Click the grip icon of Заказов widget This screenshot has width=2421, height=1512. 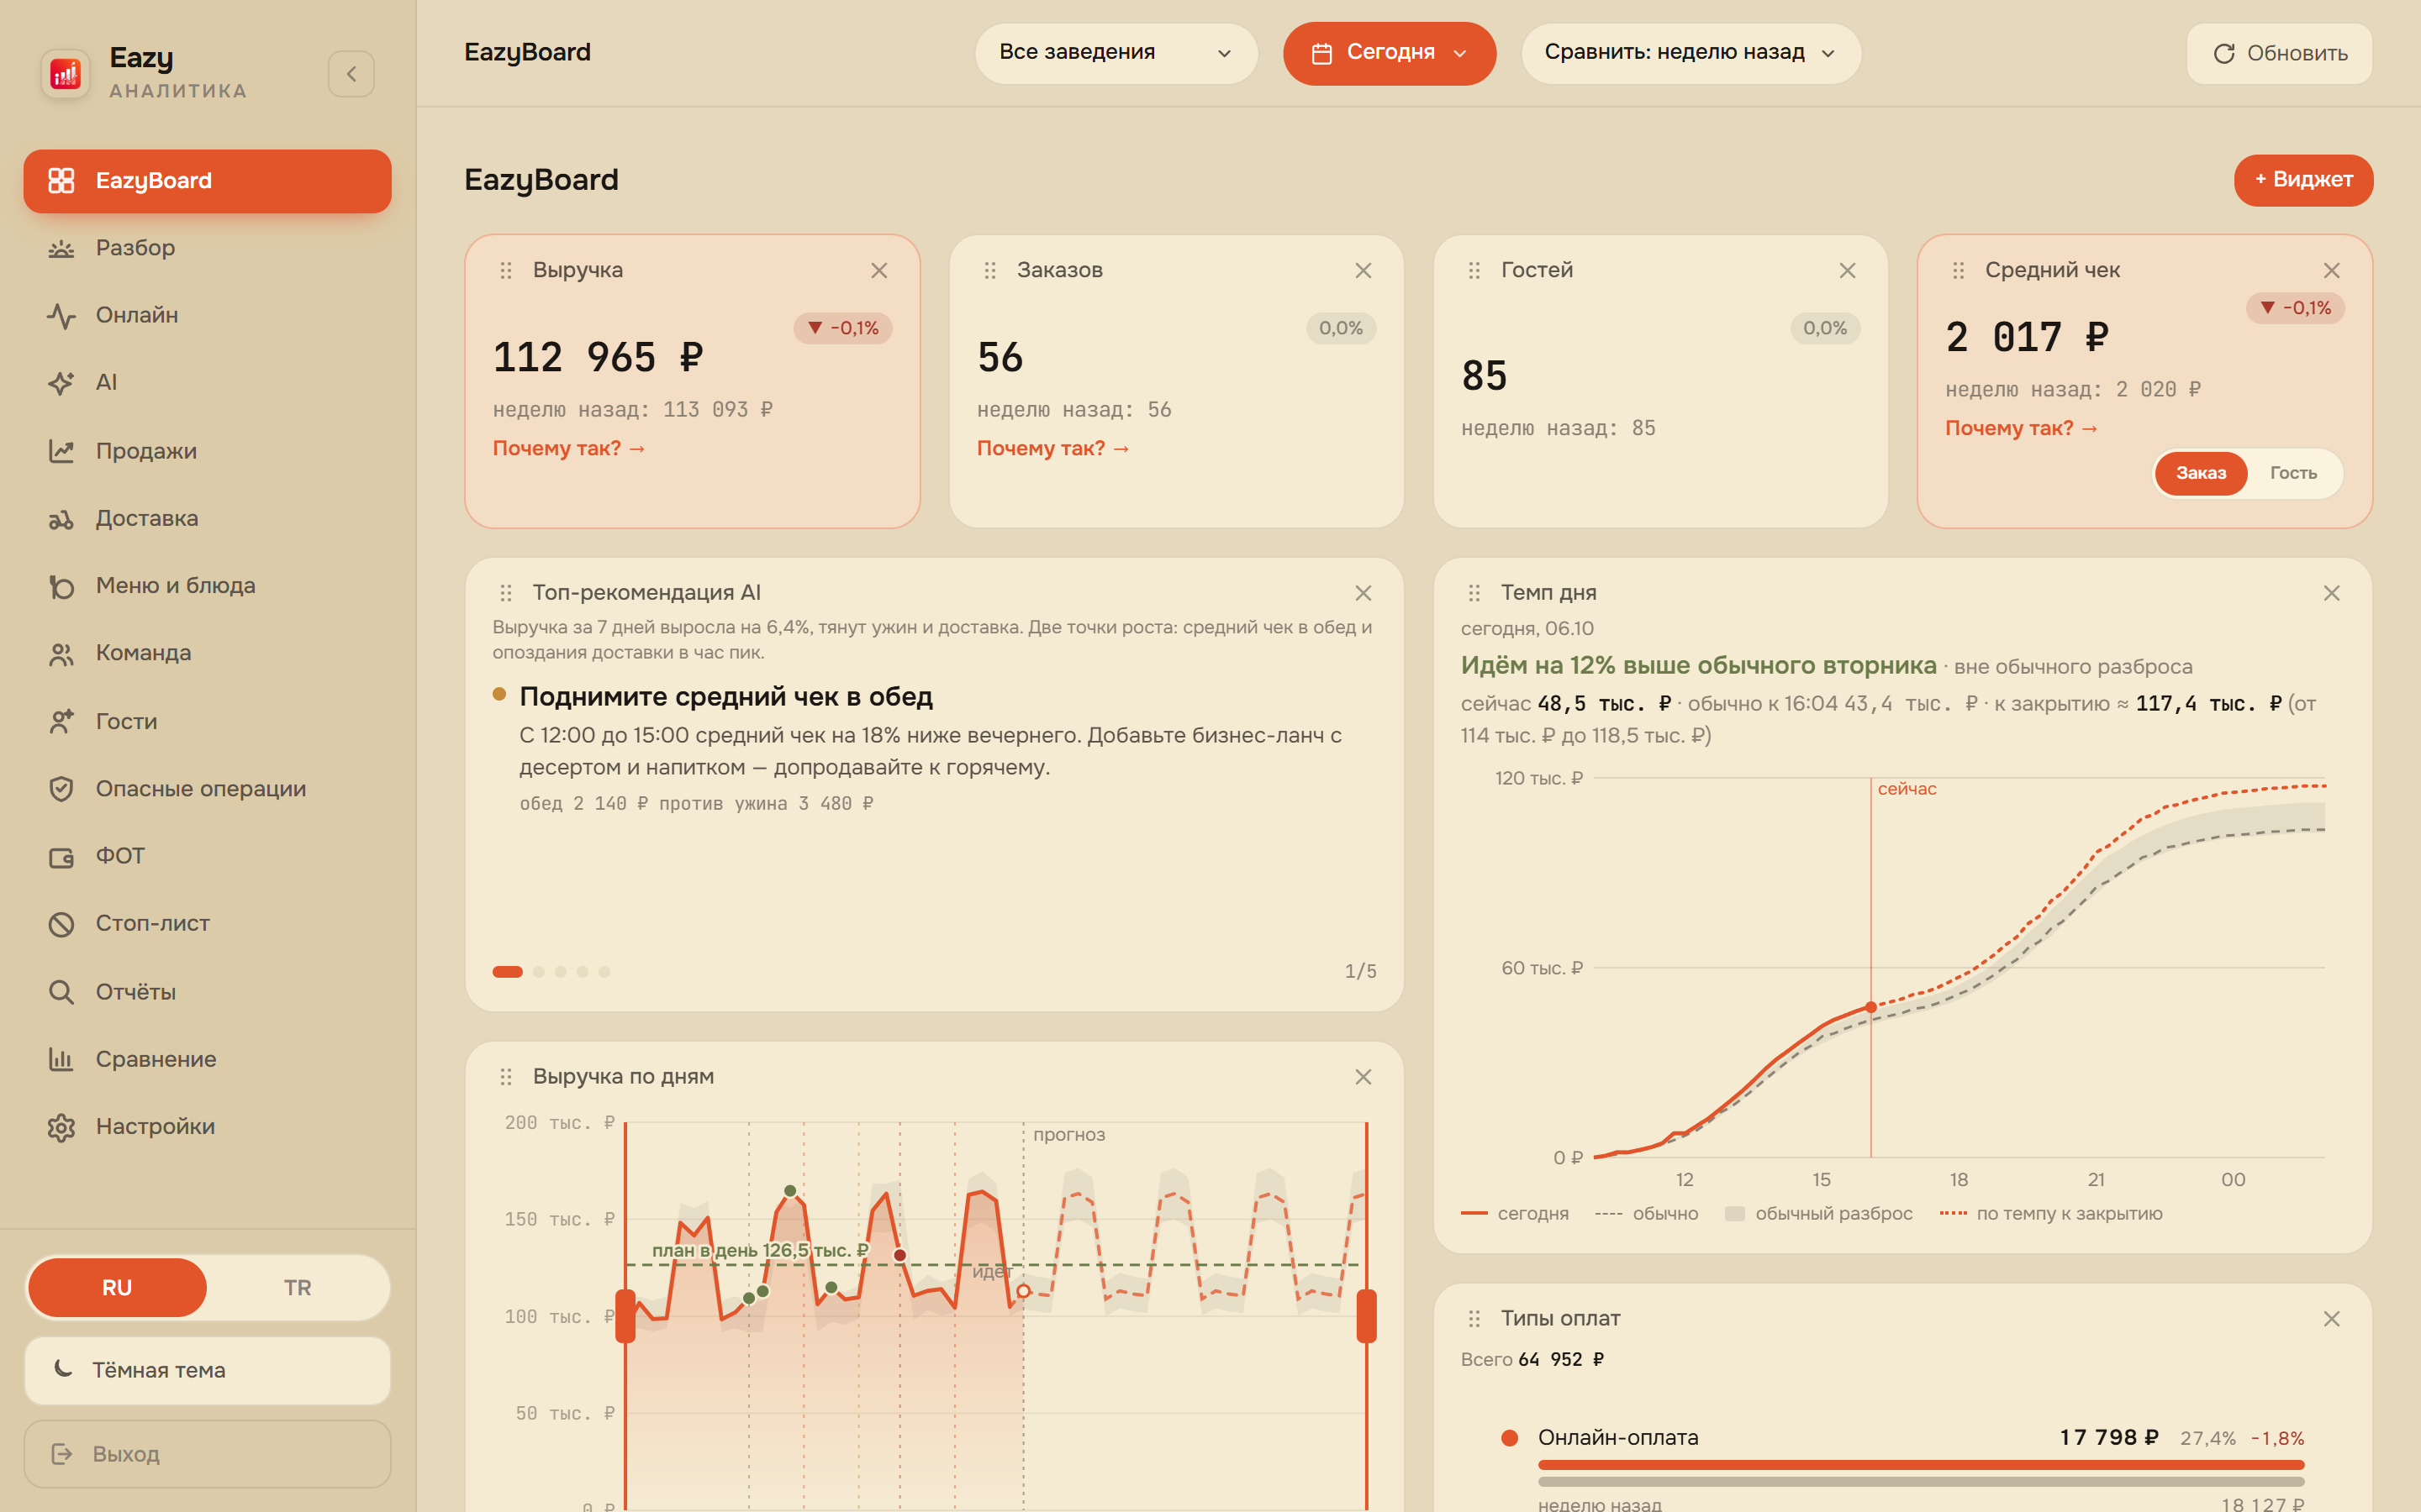(x=990, y=270)
